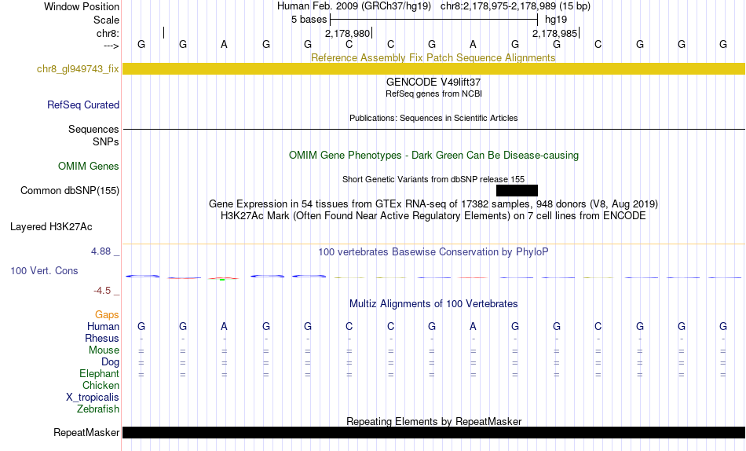746x451 pixels.
Task: Click the Human Feb. 2009 (GRCh37/hg19) title
Action: coord(354,6)
